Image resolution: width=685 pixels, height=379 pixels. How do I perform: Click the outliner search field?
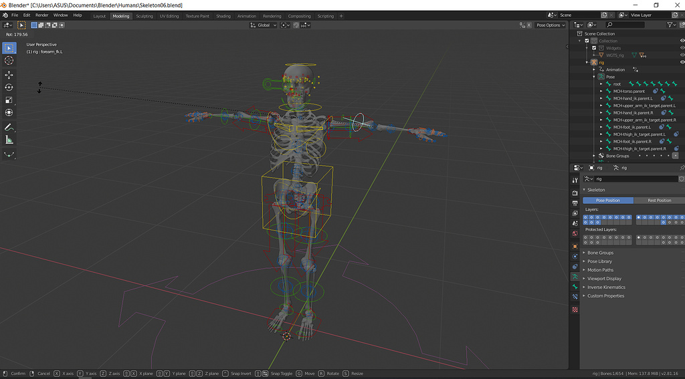click(x=625, y=25)
